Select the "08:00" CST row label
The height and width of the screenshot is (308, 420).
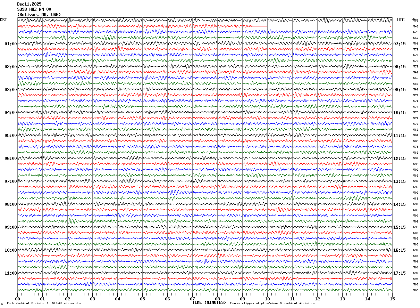(x=11, y=204)
